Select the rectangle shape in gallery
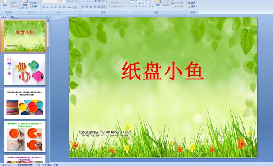273x166 pixels. 133,3
